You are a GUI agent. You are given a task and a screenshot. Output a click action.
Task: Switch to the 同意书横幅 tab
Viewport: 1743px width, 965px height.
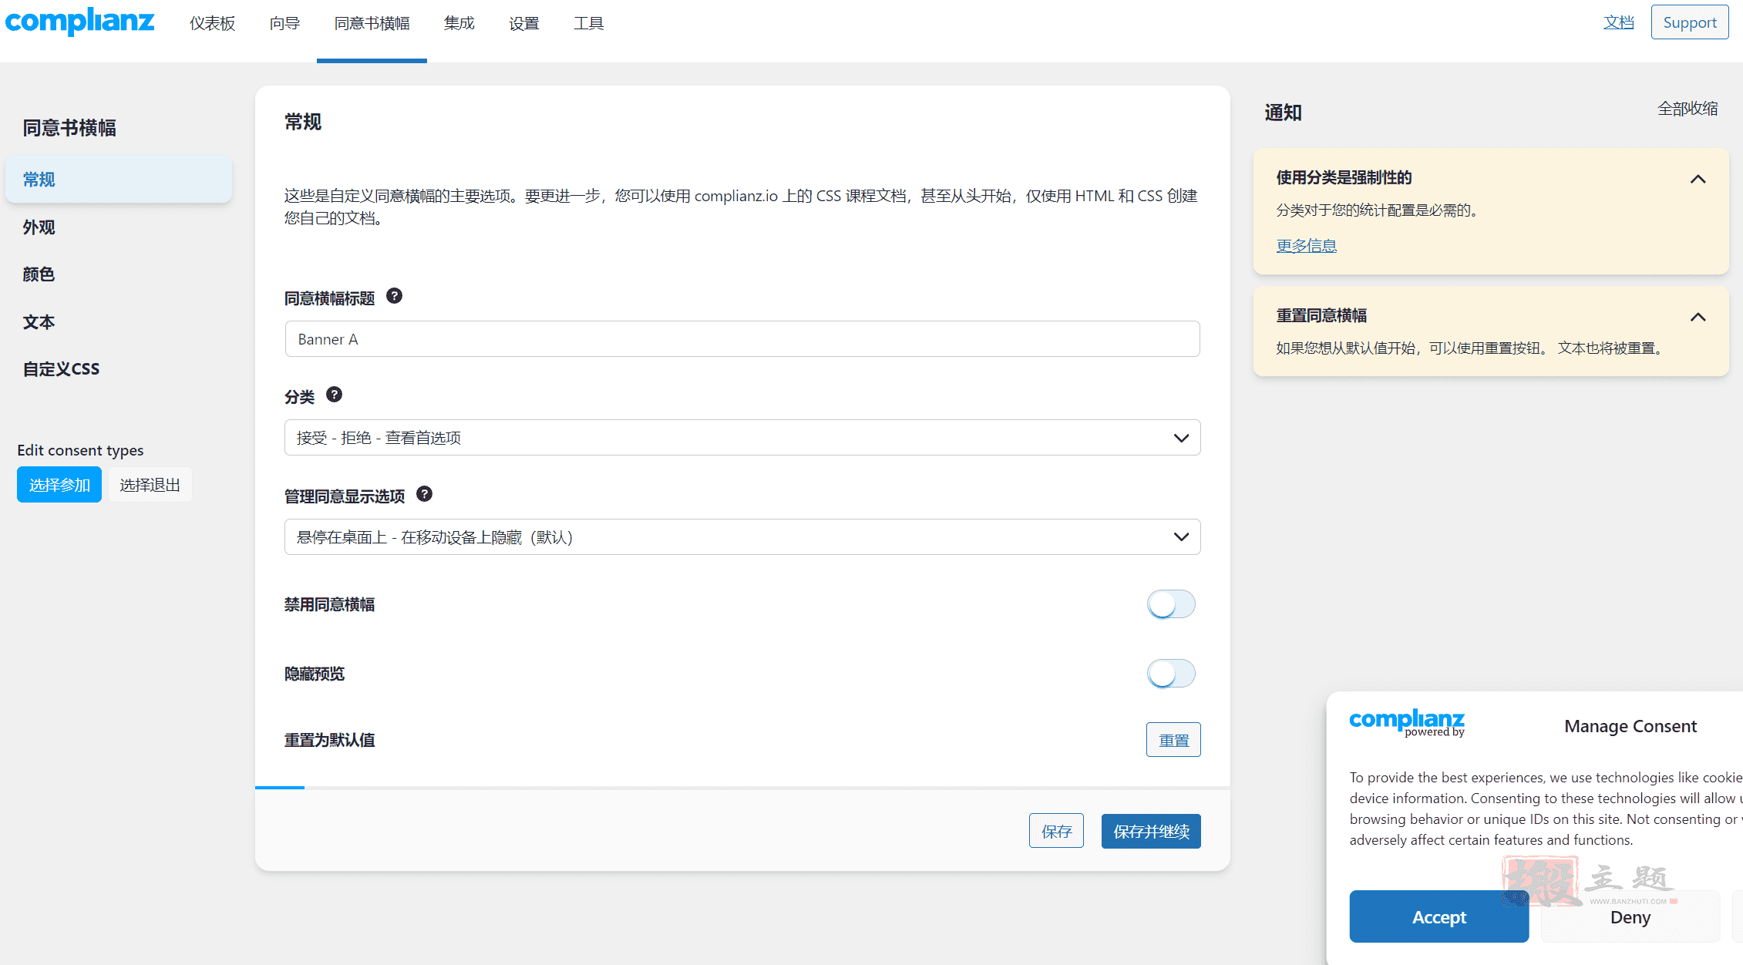[372, 23]
